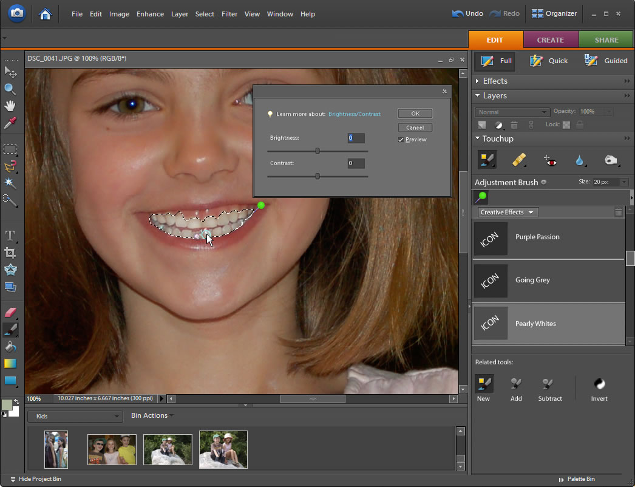Viewport: 635px width, 487px height.
Task: Open brush Size dropdown
Action: click(624, 182)
